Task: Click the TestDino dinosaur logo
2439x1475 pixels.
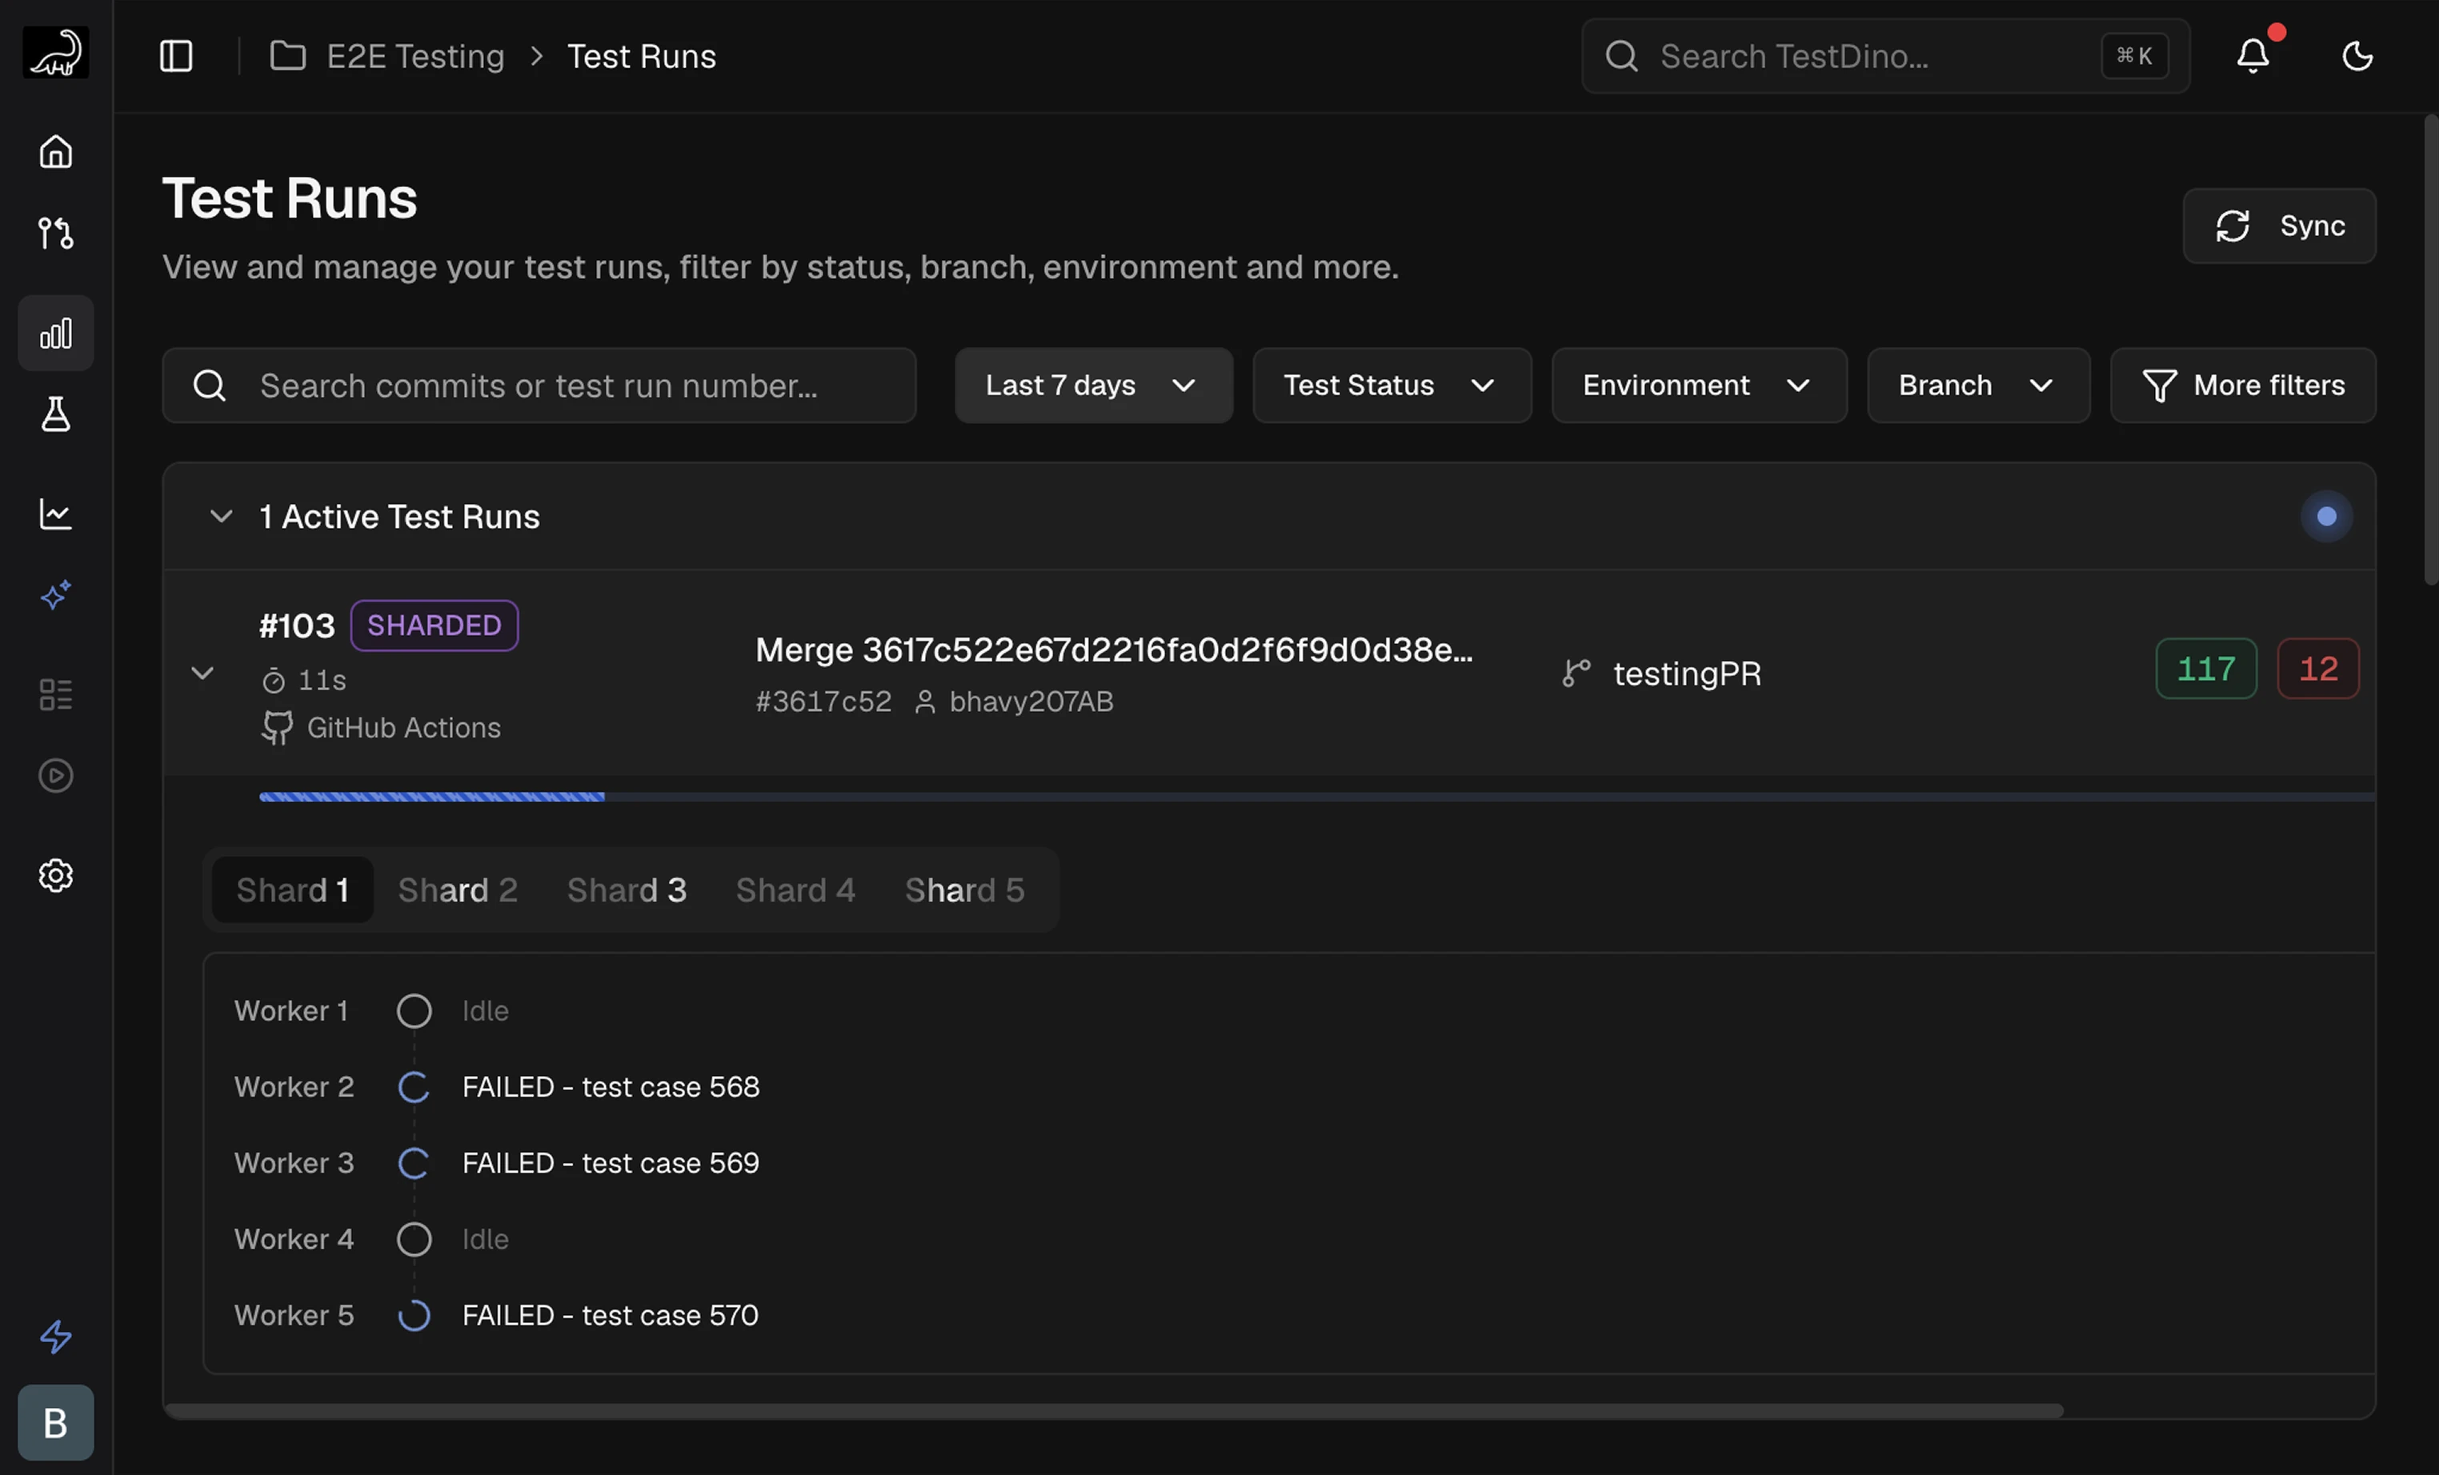Action: pyautogui.click(x=55, y=54)
